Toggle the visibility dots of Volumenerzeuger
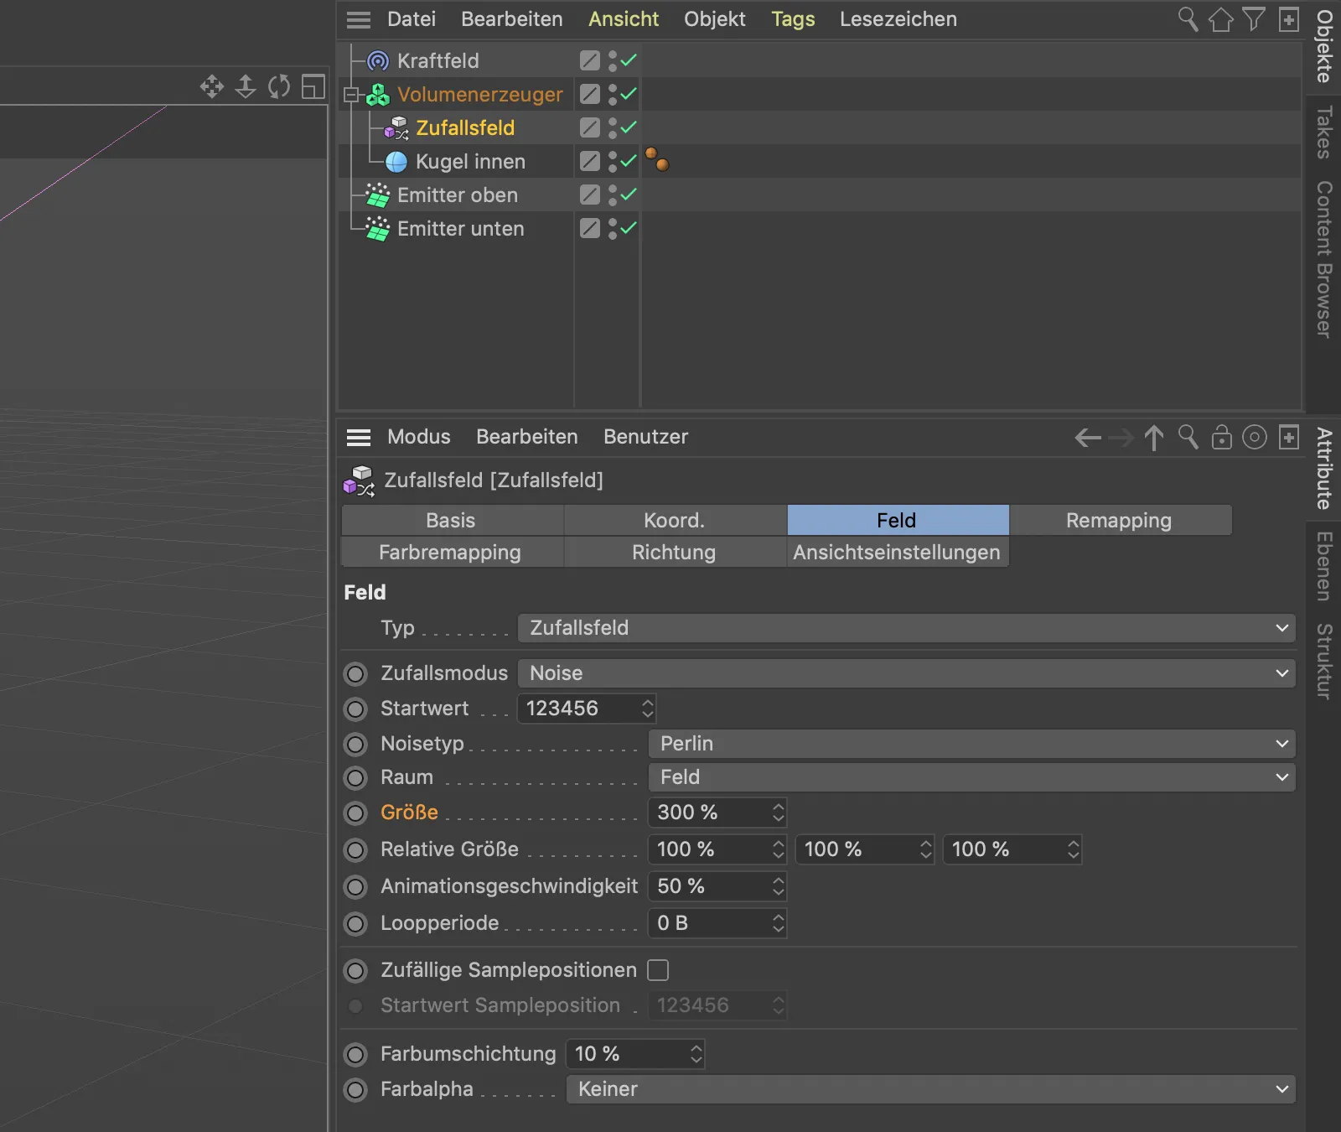The height and width of the screenshot is (1132, 1341). (x=613, y=95)
